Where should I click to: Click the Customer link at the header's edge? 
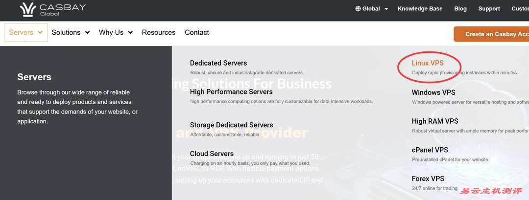point(520,9)
